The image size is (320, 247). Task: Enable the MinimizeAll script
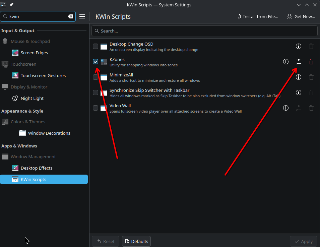[95, 77]
